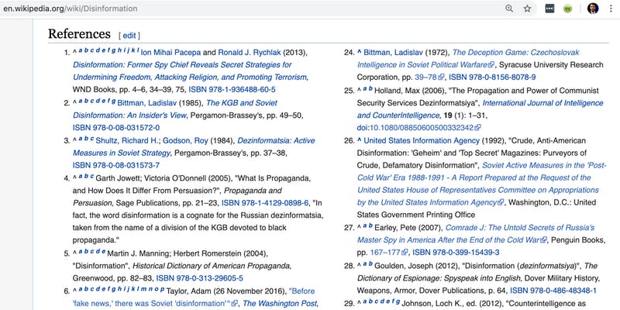This screenshot has height=310, width=620.
Task: Open ISBN 978-0-486-48348-1 link
Action: [x=553, y=291]
